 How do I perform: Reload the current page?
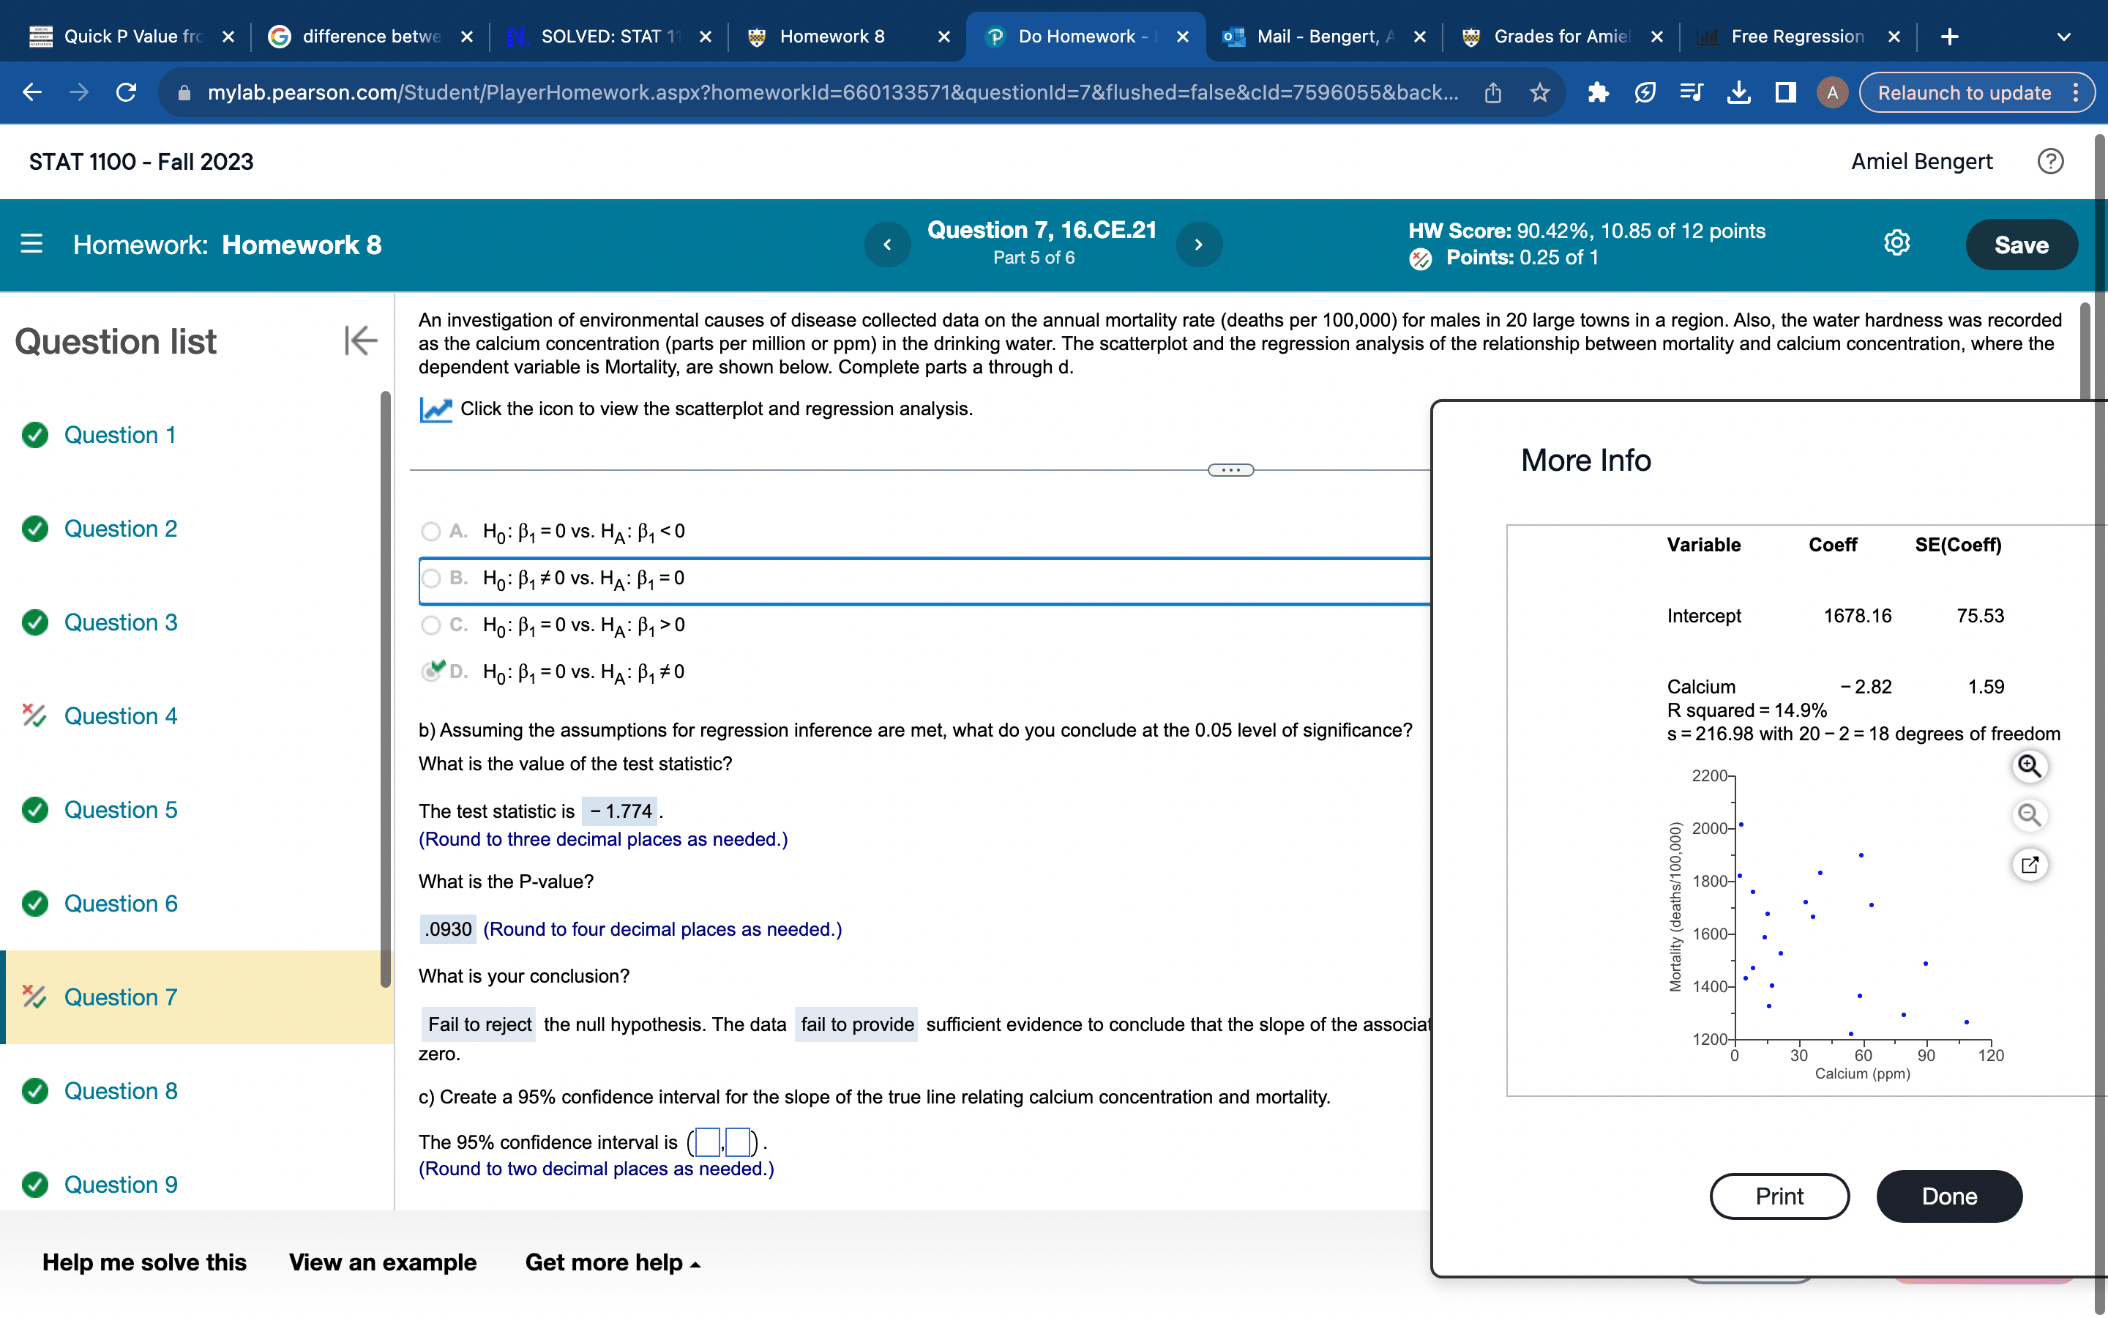127,92
